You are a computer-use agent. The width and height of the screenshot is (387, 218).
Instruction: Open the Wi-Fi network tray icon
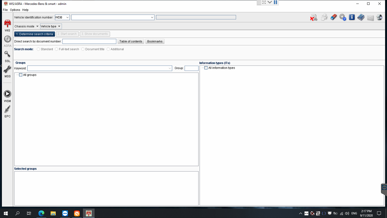342,213
